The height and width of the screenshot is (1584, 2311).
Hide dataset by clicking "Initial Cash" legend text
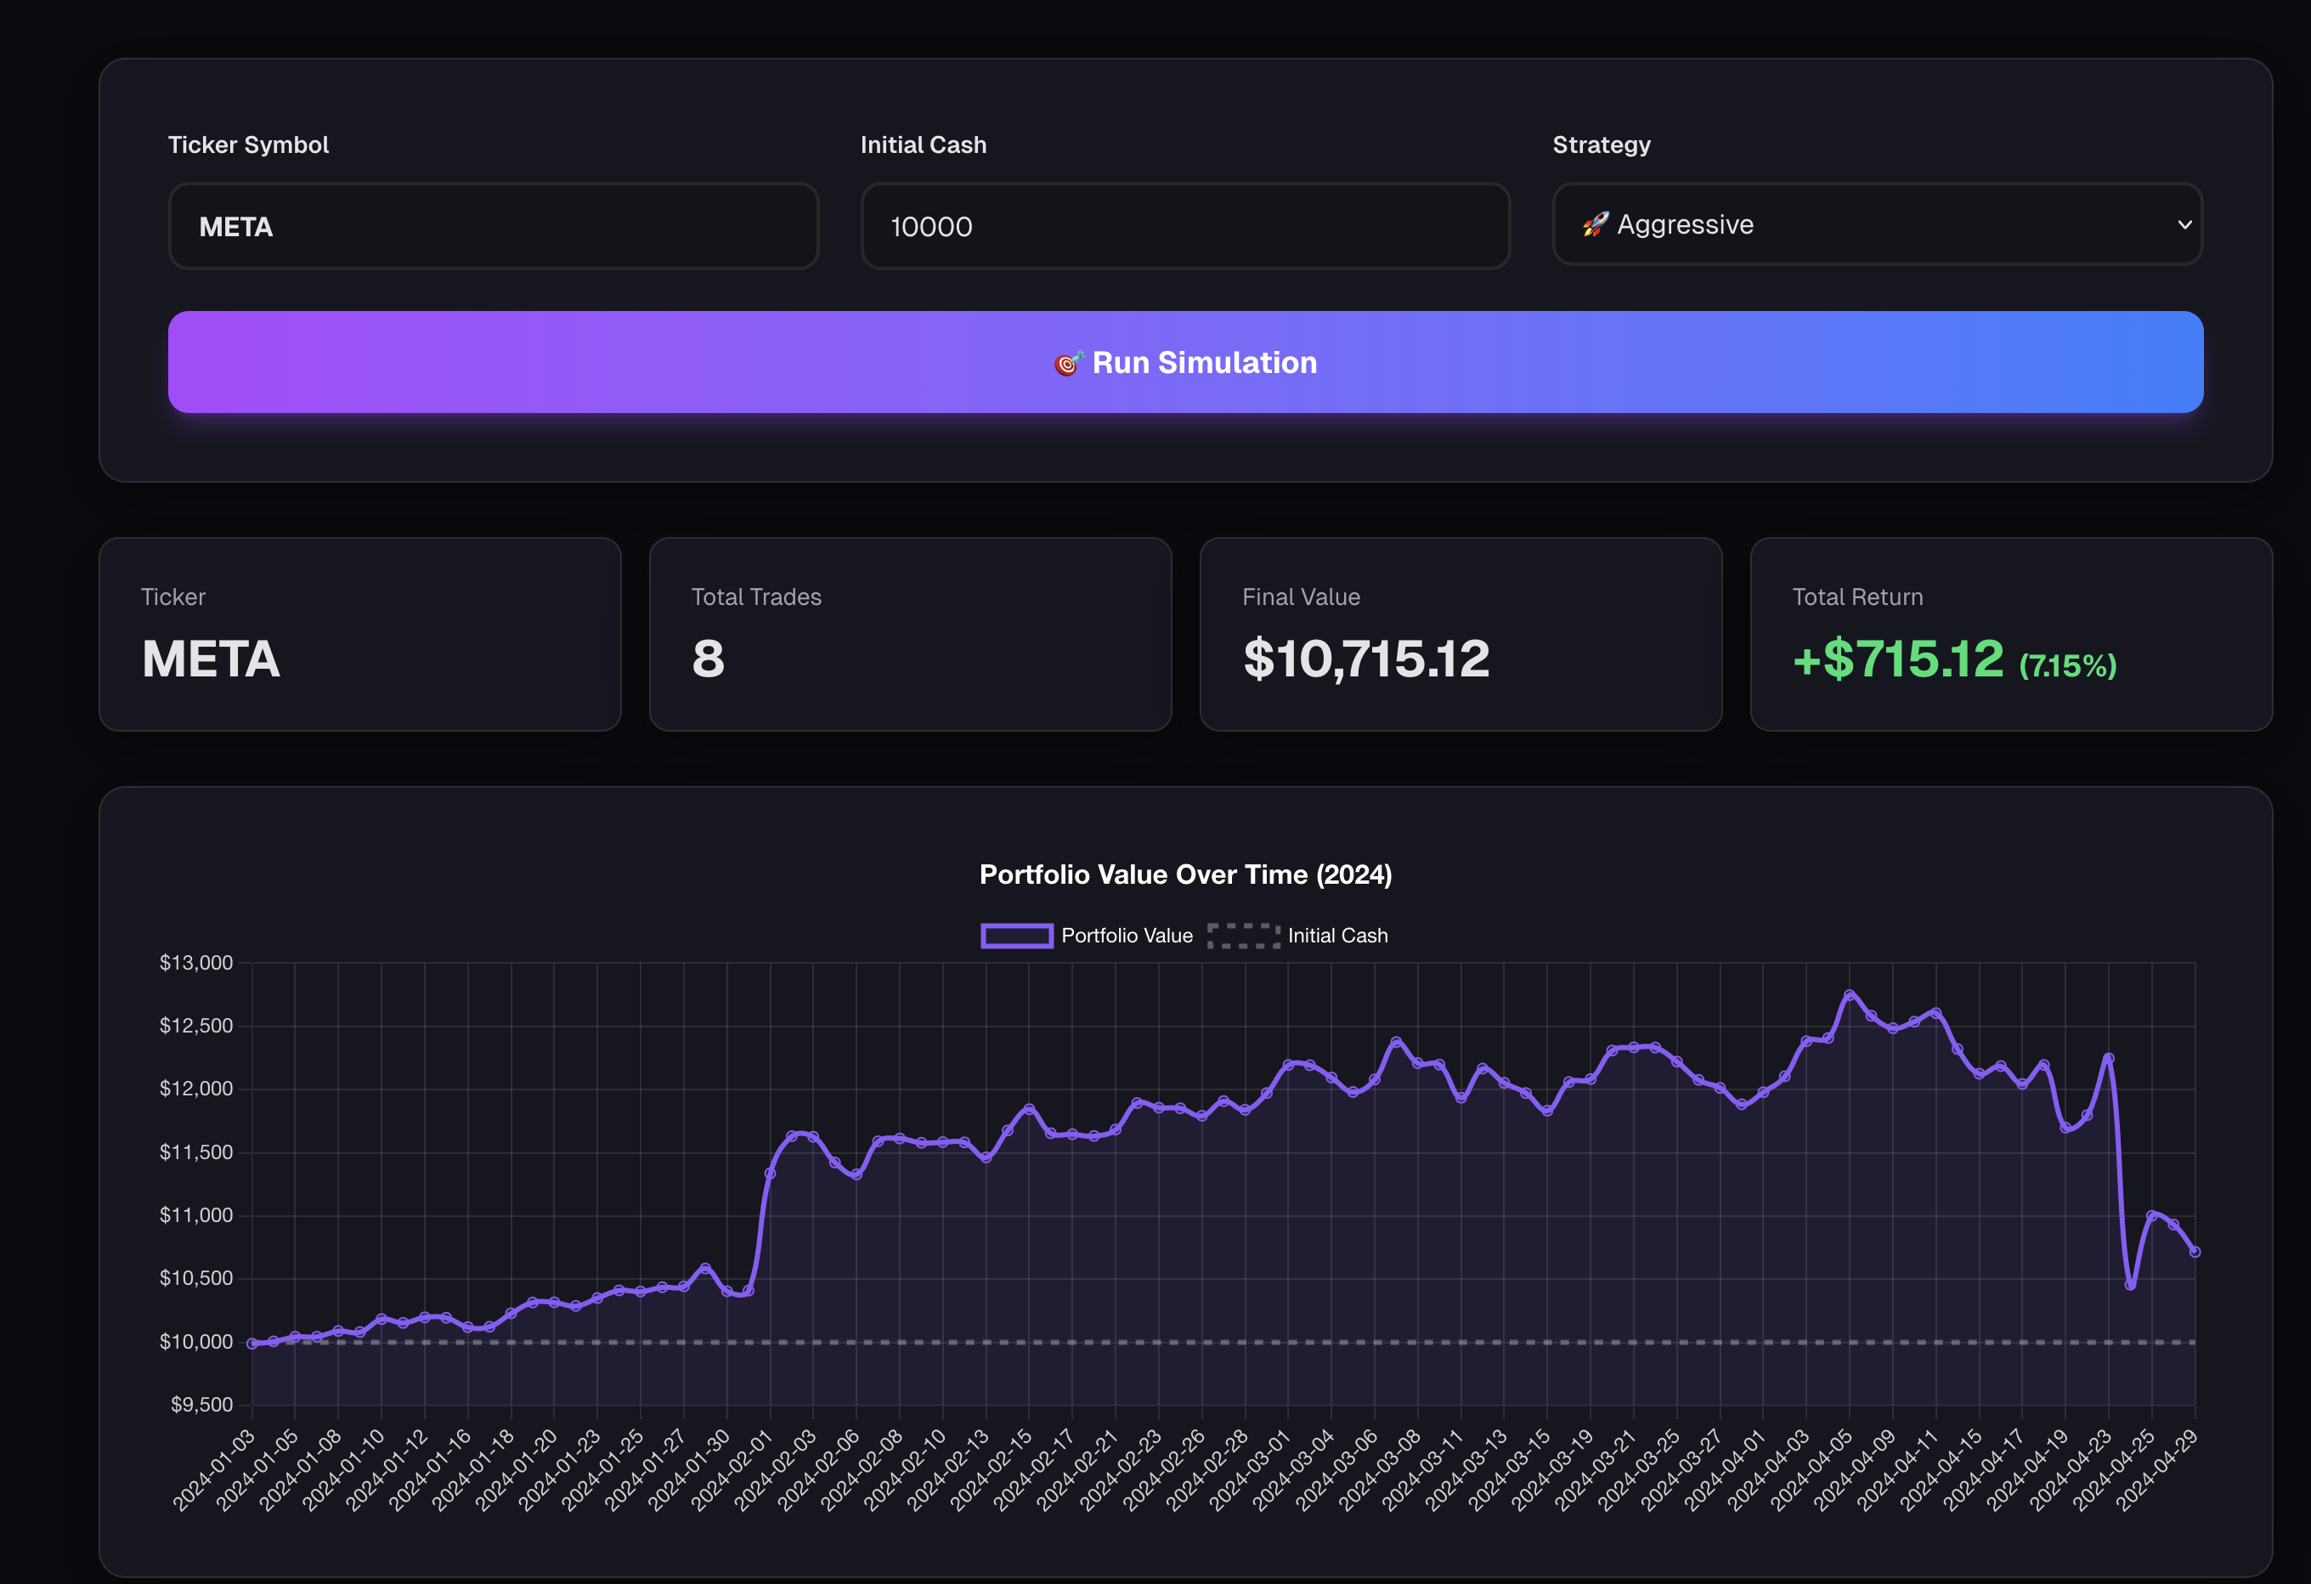[1337, 936]
